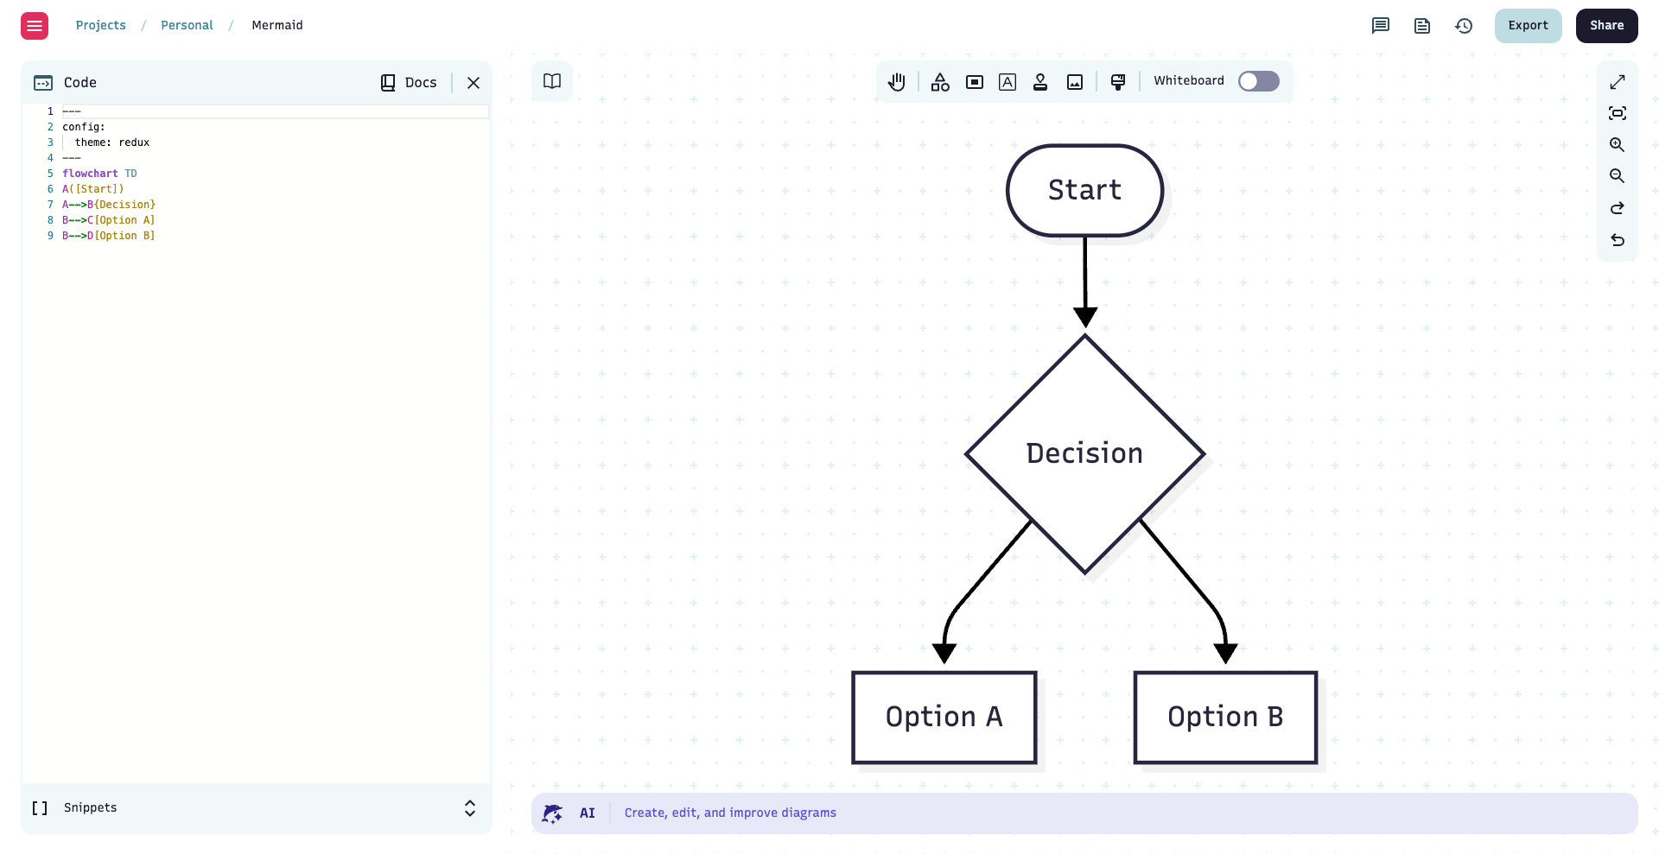Click the Share button
Screen dimensions: 1659x854
(x=1606, y=26)
